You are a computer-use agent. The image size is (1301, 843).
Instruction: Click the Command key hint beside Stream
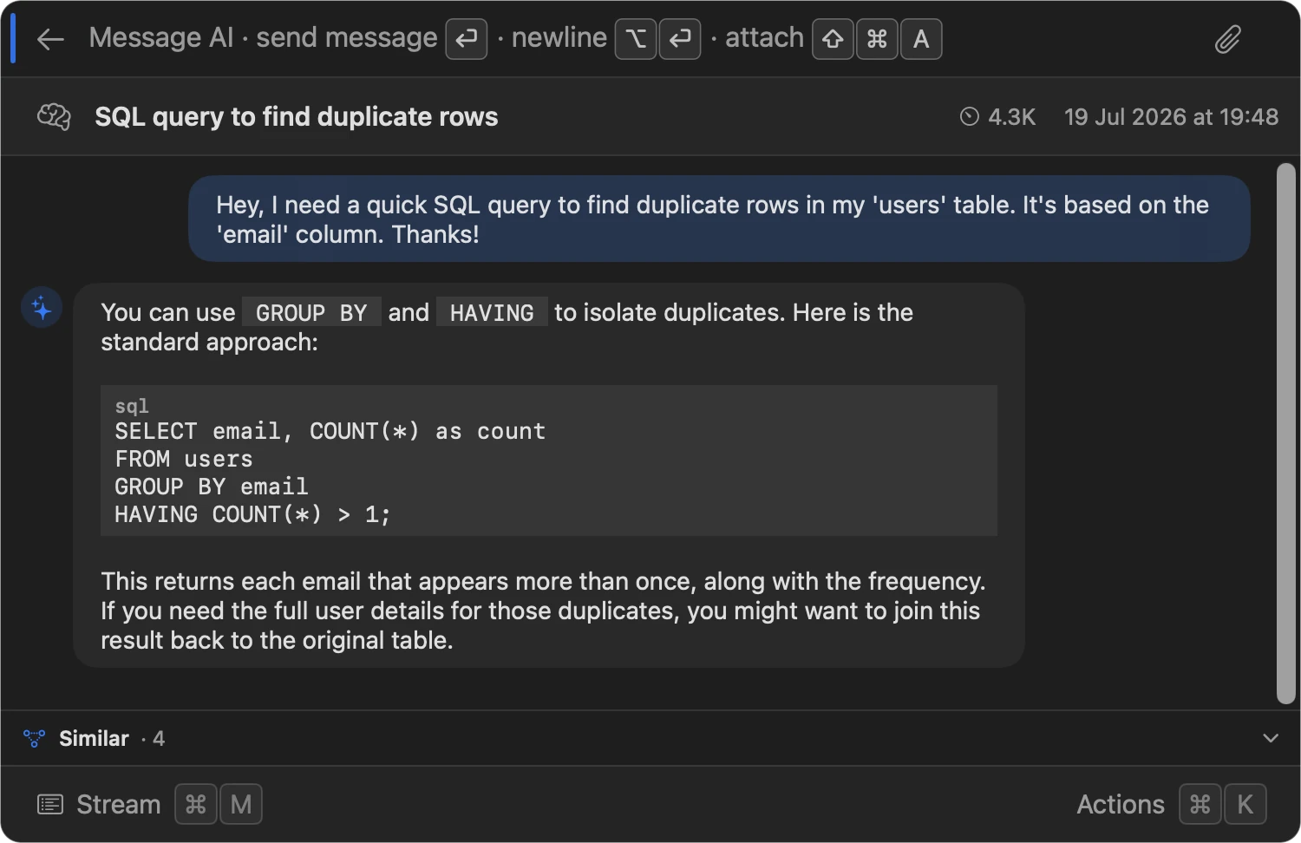(x=196, y=805)
